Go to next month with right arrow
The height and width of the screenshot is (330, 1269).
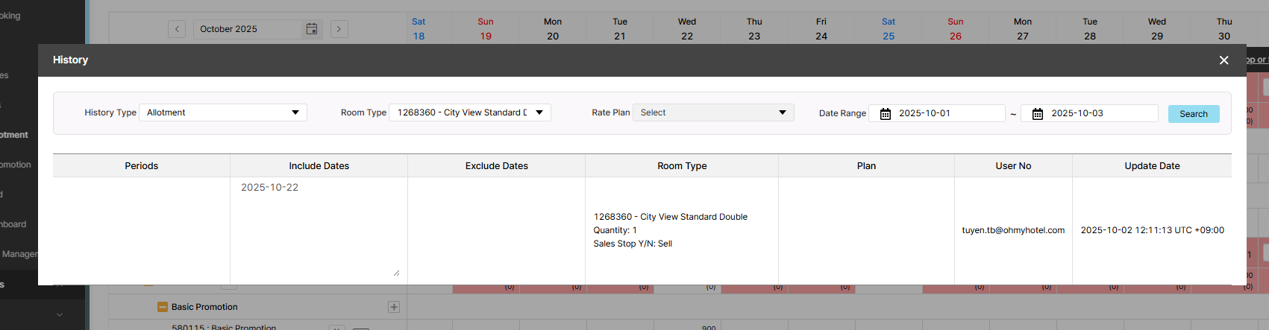click(x=339, y=29)
